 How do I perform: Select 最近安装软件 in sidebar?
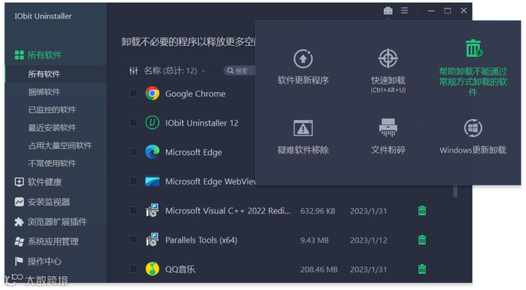52,127
